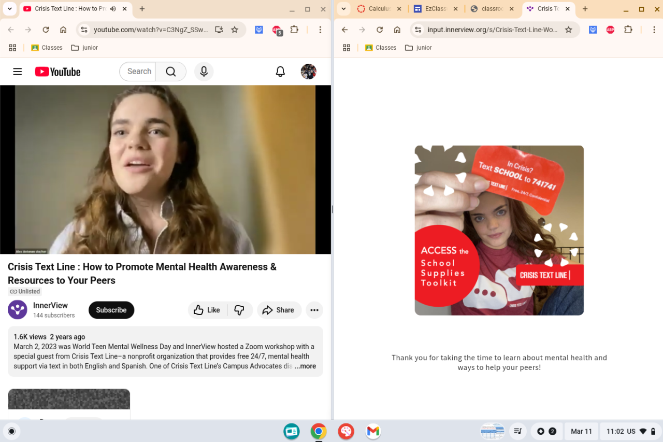Click install/cast icon in YouTube address bar

pyautogui.click(x=219, y=30)
